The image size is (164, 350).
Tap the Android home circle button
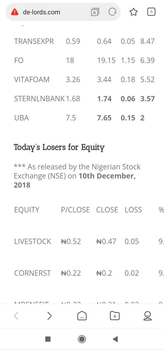coord(82,339)
